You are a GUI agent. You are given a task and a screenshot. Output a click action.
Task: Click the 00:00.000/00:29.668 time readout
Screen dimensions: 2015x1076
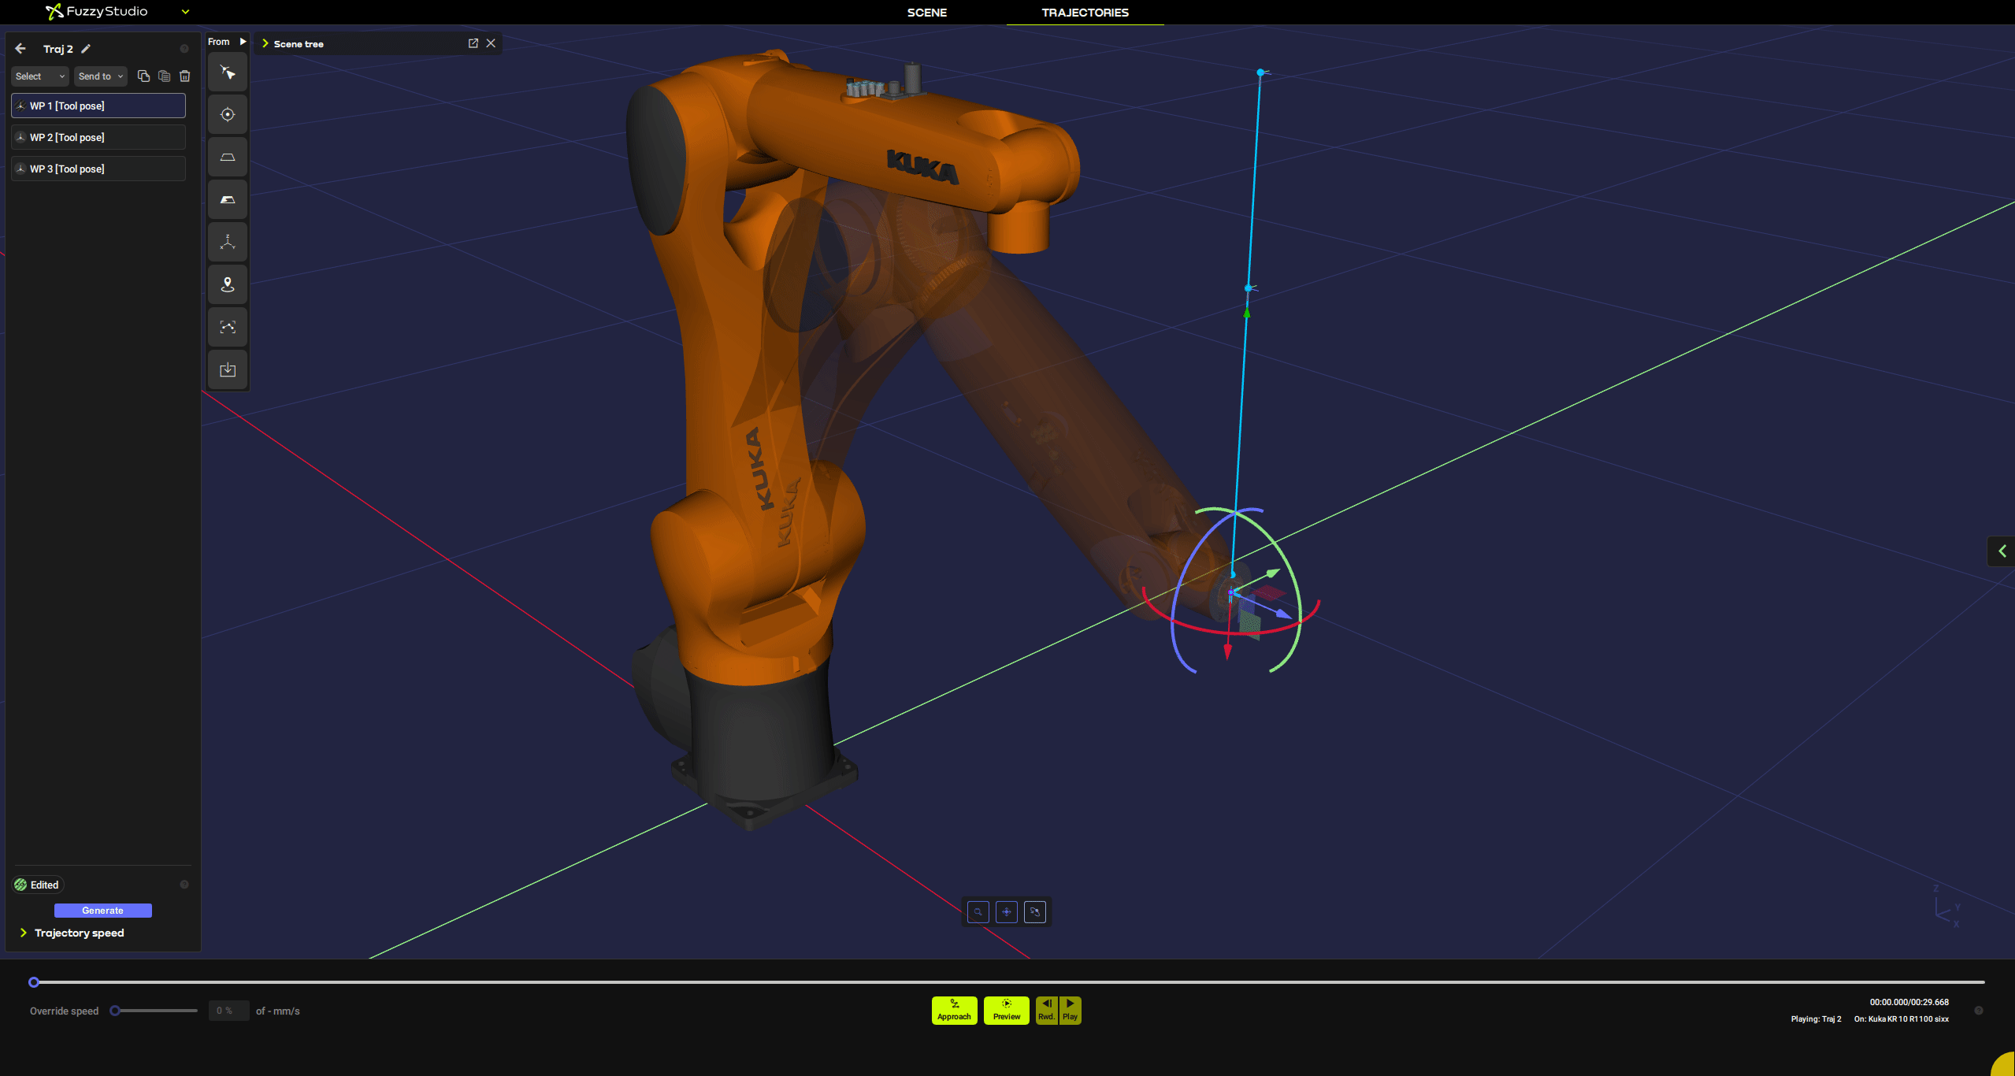tap(1909, 1003)
